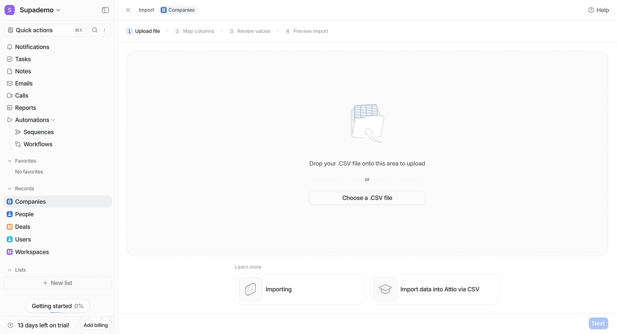
Task: Open the Reports section
Action: 10,107
